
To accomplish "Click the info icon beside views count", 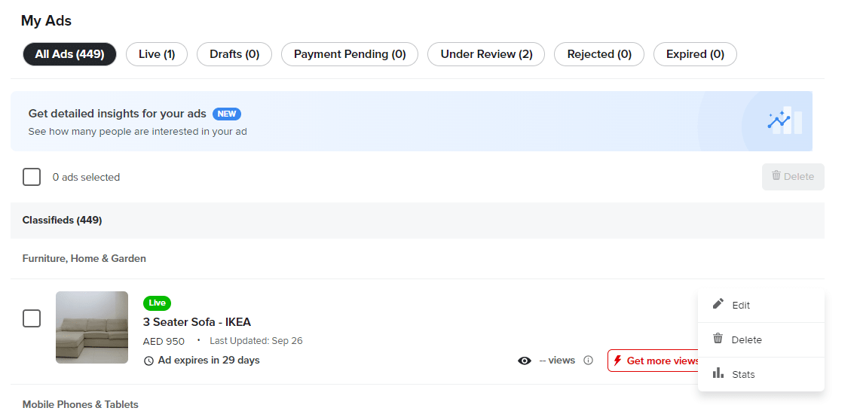I will click(x=588, y=361).
